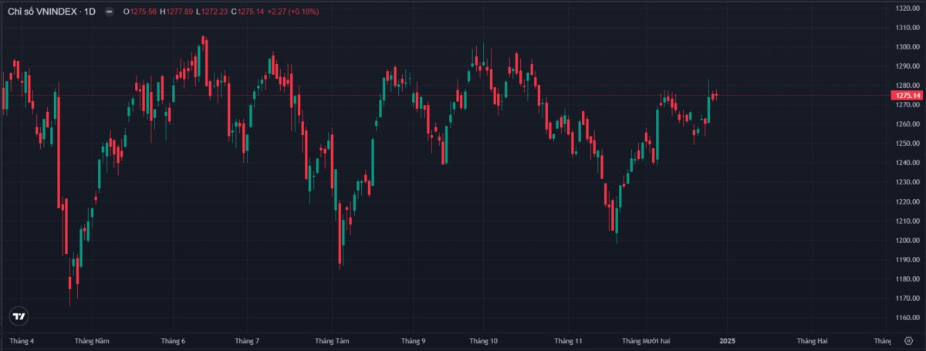Click the low price L1272.23
926x351 pixels.
tap(212, 12)
